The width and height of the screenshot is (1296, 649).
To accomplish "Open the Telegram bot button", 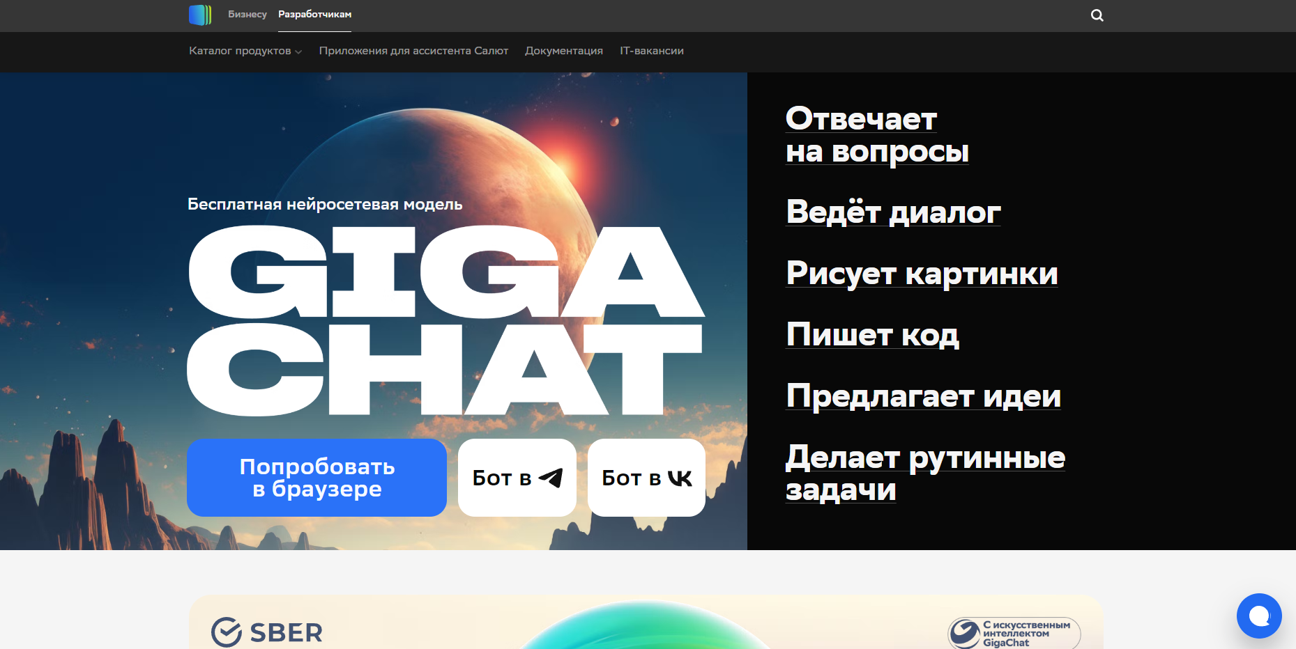I will [x=517, y=478].
